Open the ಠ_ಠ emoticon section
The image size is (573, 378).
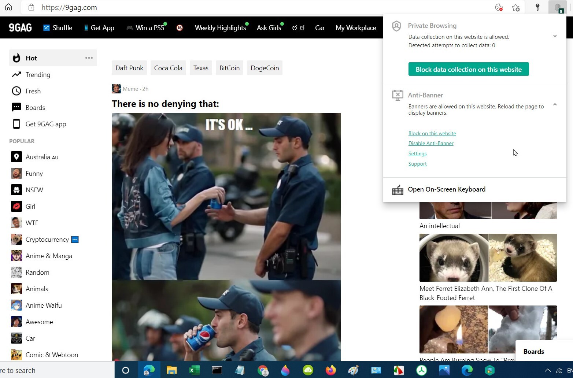coord(298,28)
